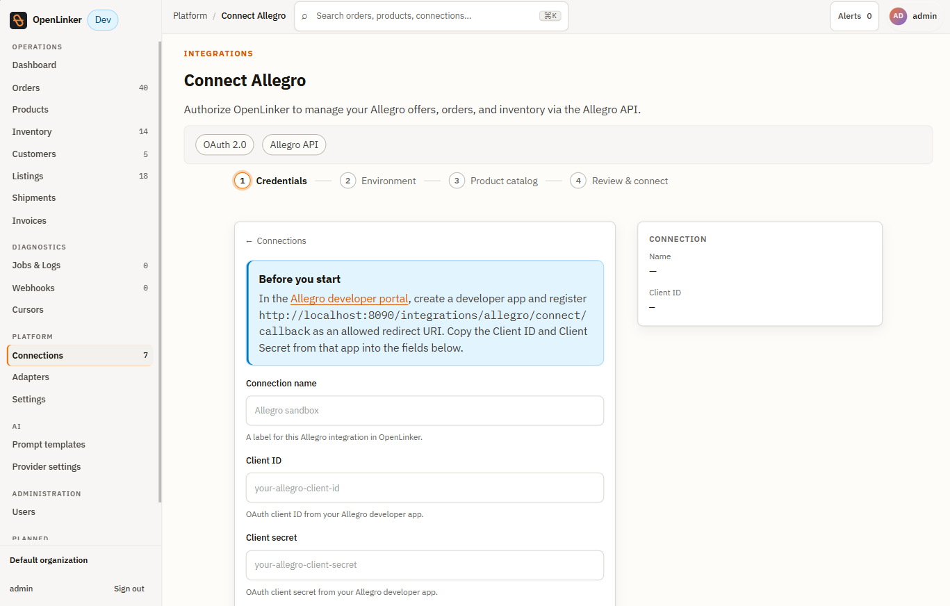Go back via the Connections link
This screenshot has width=950, height=606.
point(276,240)
